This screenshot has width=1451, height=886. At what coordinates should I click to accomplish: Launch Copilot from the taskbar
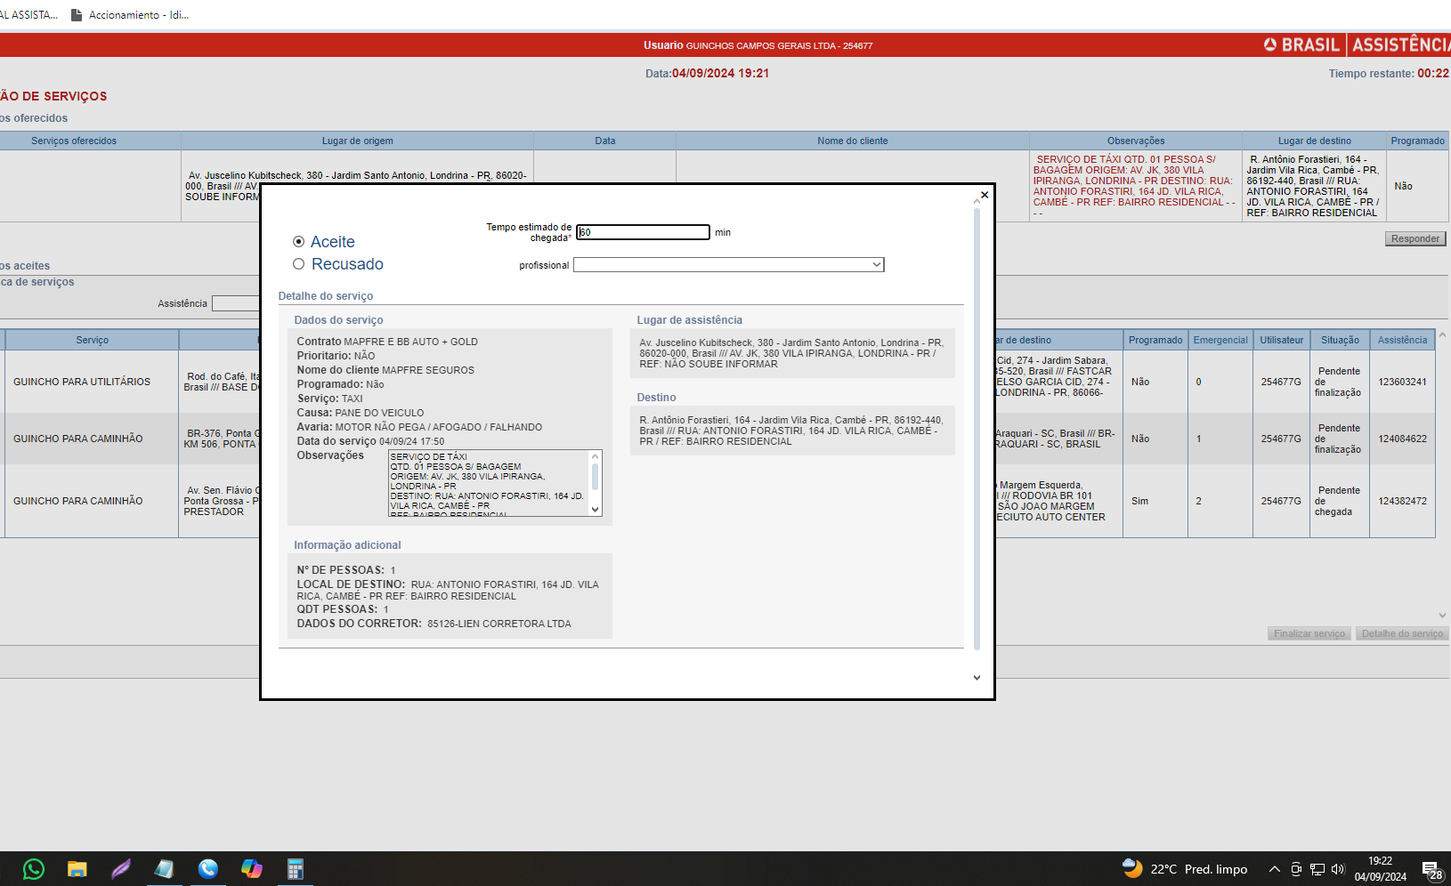pos(251,869)
